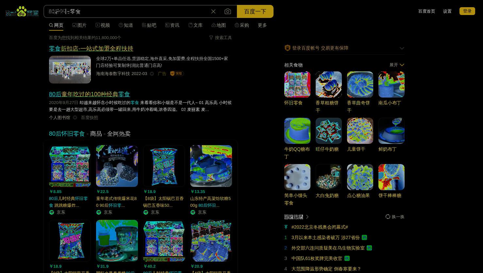483x273 pixels.
Task: Open 中国队61枚奖牌完美收官 hot topic
Action: click(x=317, y=258)
